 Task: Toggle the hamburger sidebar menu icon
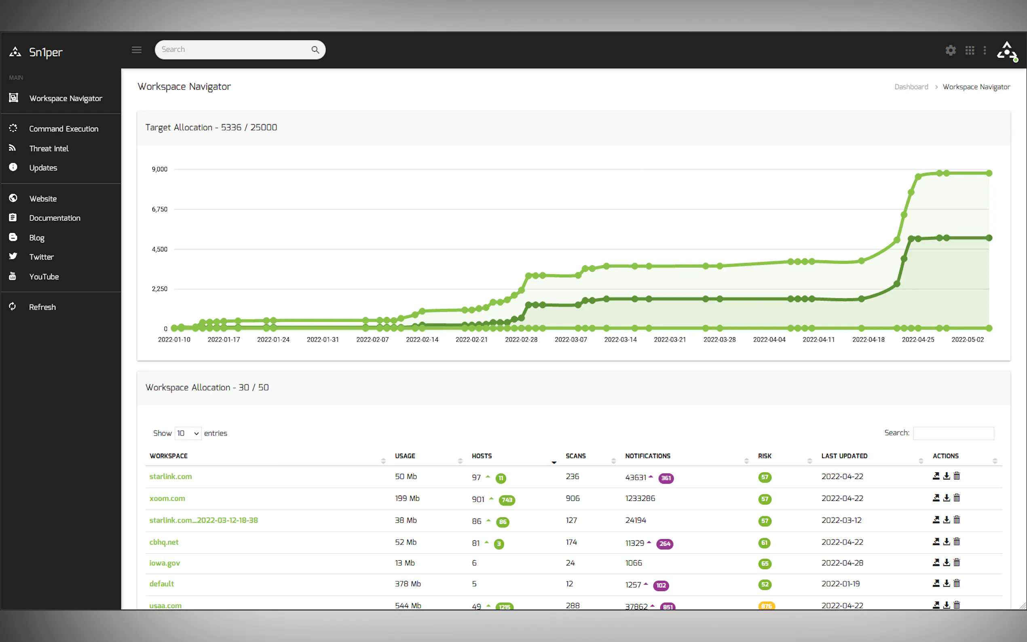[x=136, y=50]
